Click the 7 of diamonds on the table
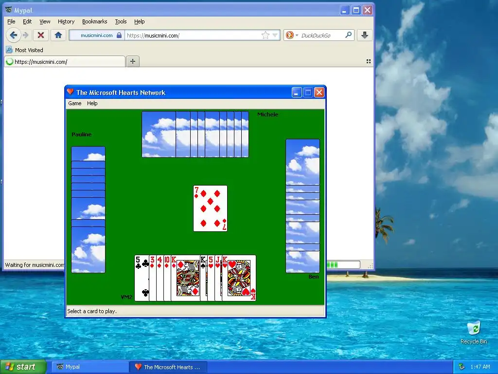This screenshot has height=374, width=498. (x=210, y=208)
